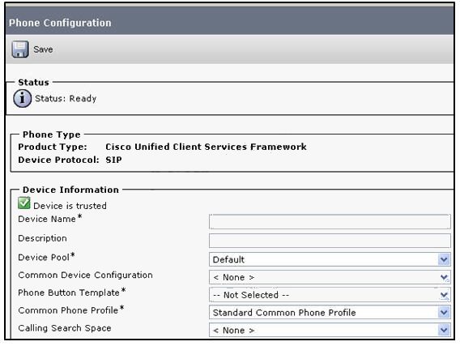Click the Device Protocol SIP value
This screenshot has width=460, height=346.
click(x=114, y=160)
